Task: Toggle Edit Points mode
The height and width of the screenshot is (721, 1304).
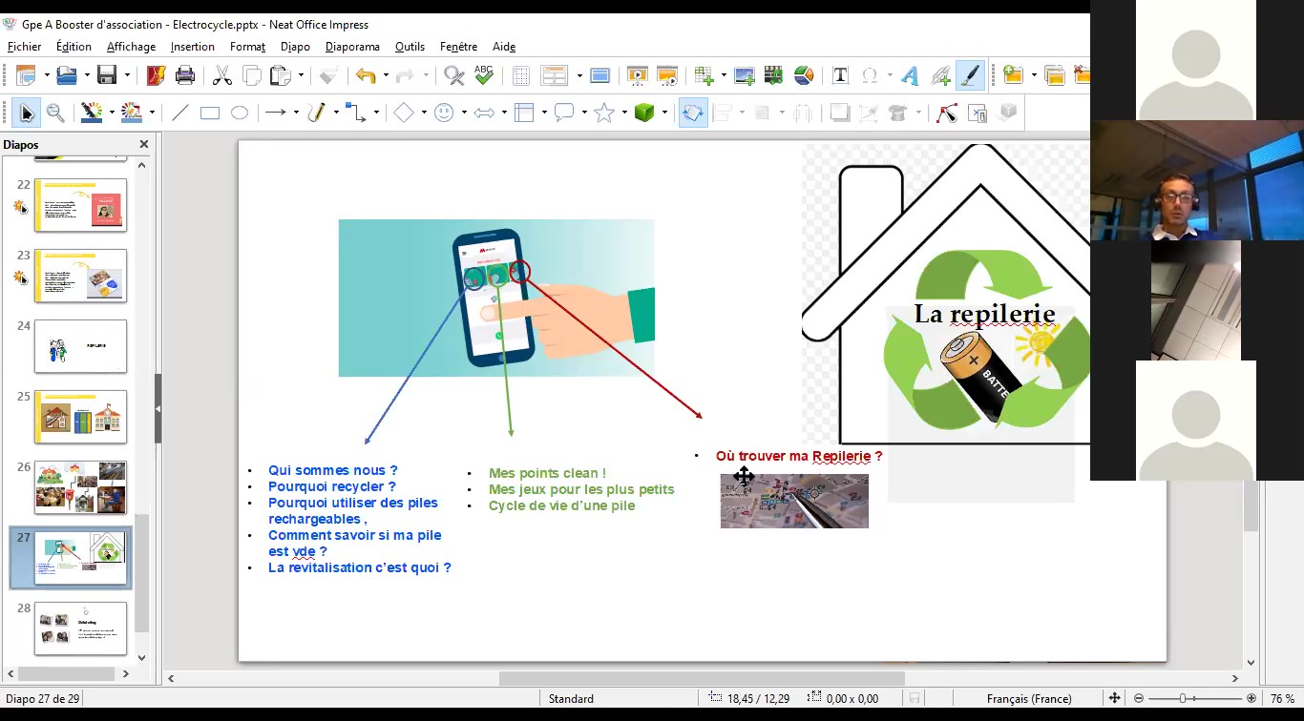Action: (x=946, y=113)
